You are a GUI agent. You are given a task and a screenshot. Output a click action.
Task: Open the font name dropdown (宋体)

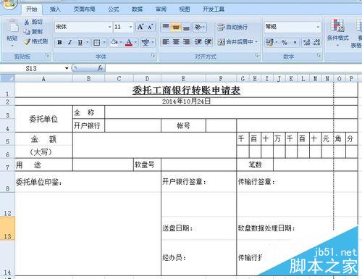pos(109,27)
